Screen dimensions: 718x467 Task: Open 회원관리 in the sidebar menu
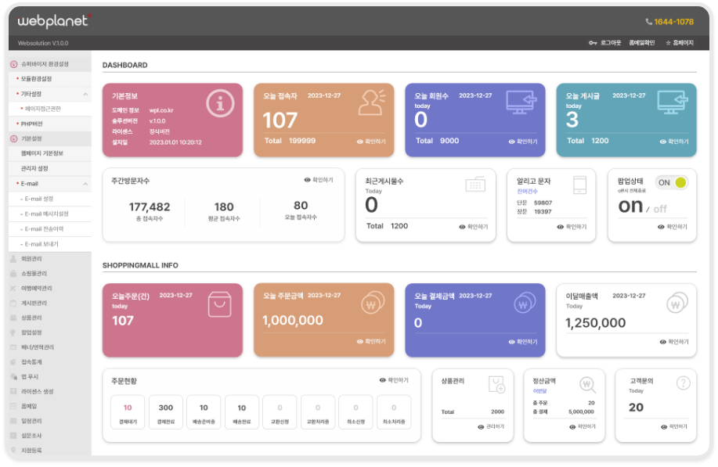point(32,258)
